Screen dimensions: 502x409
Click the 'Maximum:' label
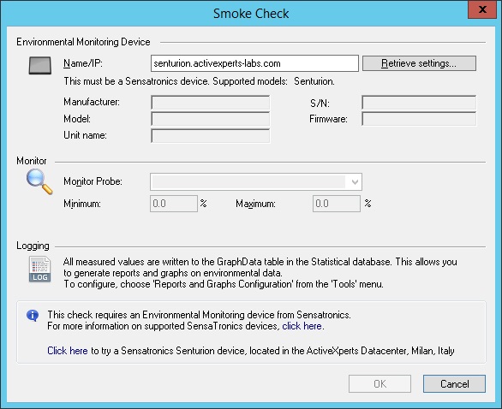(x=255, y=204)
